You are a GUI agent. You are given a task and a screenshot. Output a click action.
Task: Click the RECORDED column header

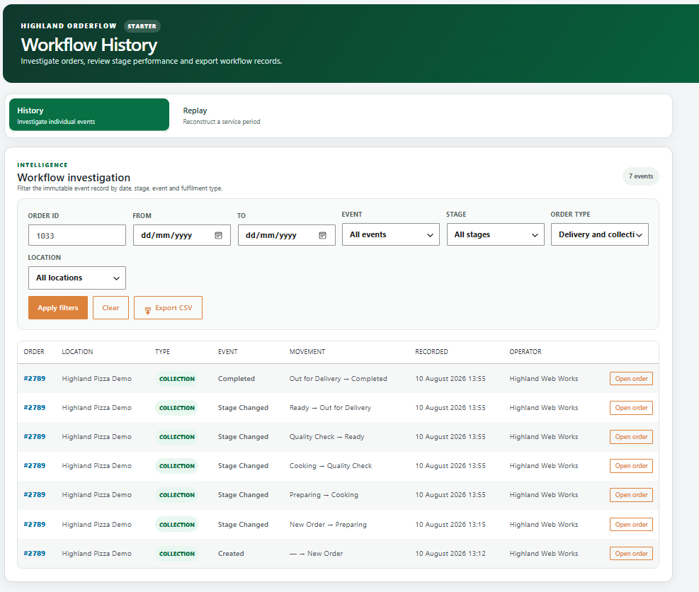[x=431, y=352]
